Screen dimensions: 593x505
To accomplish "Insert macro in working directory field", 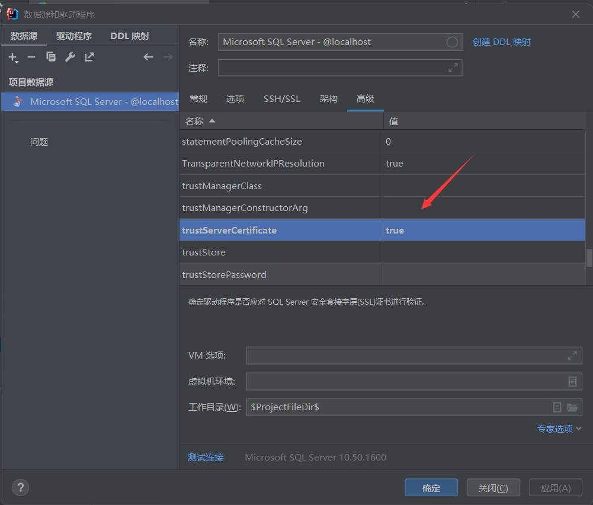I will (x=557, y=407).
